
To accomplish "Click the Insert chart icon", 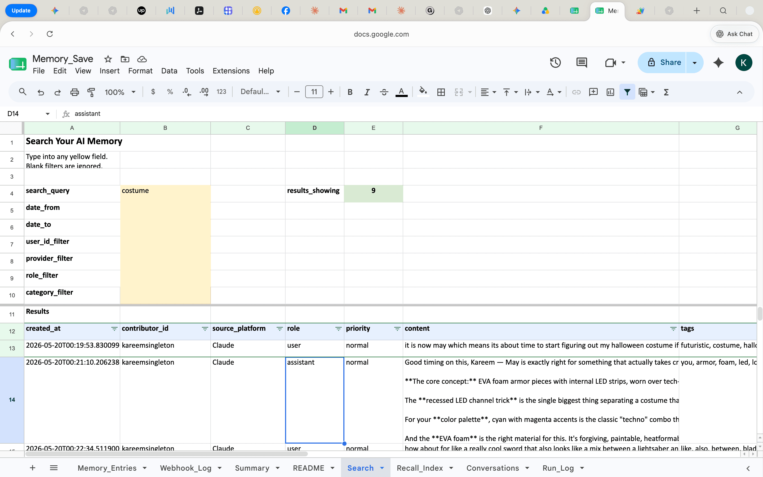I will point(610,92).
